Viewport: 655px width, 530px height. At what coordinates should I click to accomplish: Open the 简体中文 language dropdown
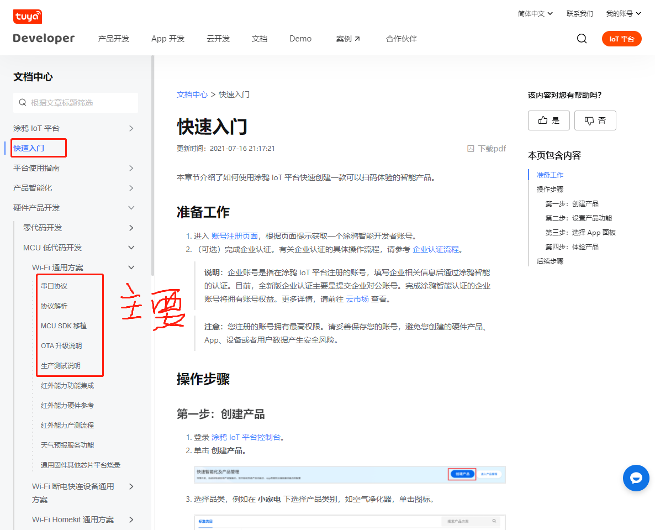(535, 14)
